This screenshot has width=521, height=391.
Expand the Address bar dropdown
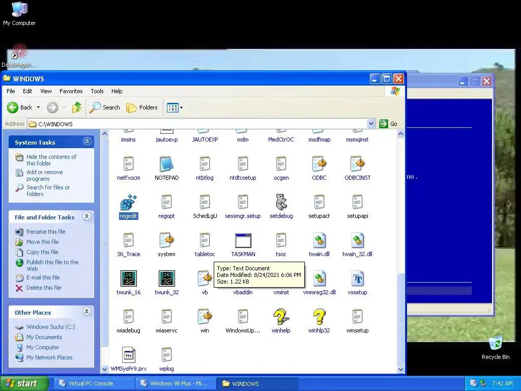point(371,124)
